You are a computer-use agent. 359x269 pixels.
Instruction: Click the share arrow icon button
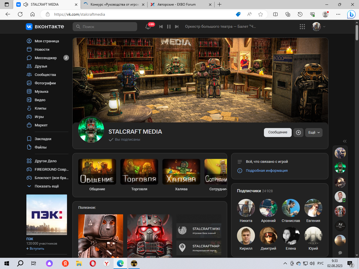pos(298,133)
